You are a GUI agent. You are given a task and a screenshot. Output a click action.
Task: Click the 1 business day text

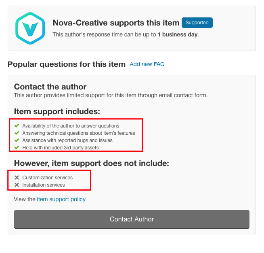coord(178,34)
